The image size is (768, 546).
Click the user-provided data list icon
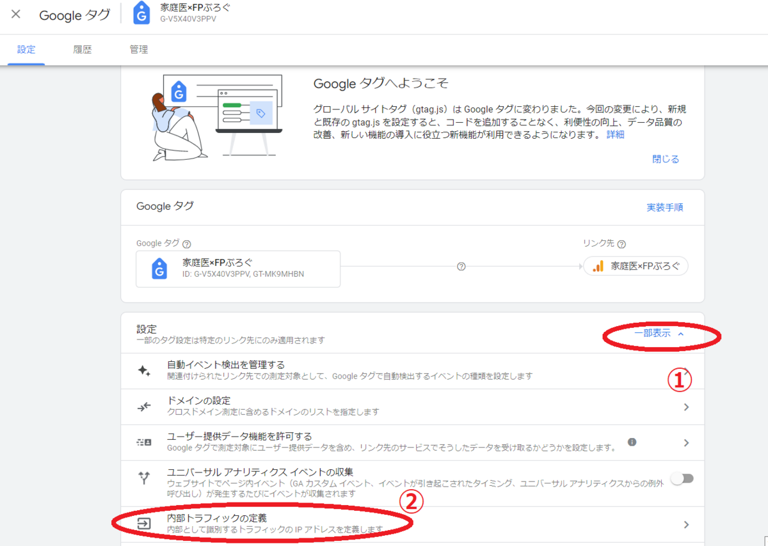point(144,442)
